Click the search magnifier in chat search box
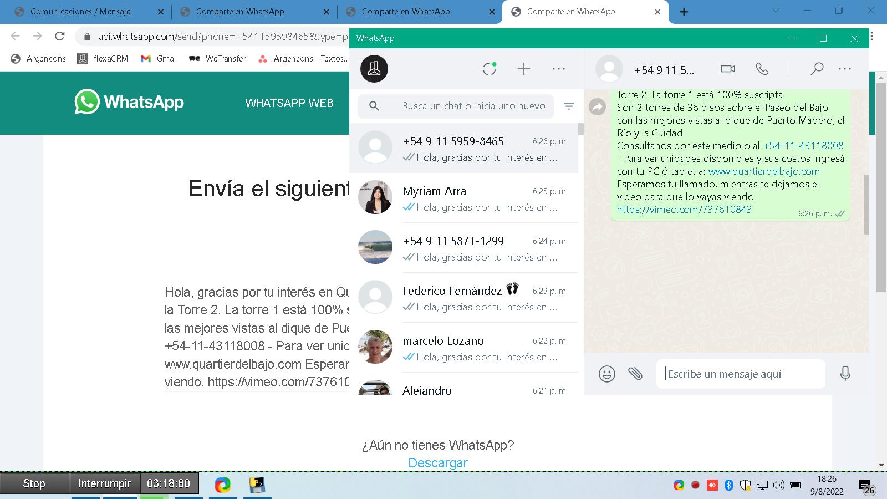The height and width of the screenshot is (499, 887). point(374,106)
